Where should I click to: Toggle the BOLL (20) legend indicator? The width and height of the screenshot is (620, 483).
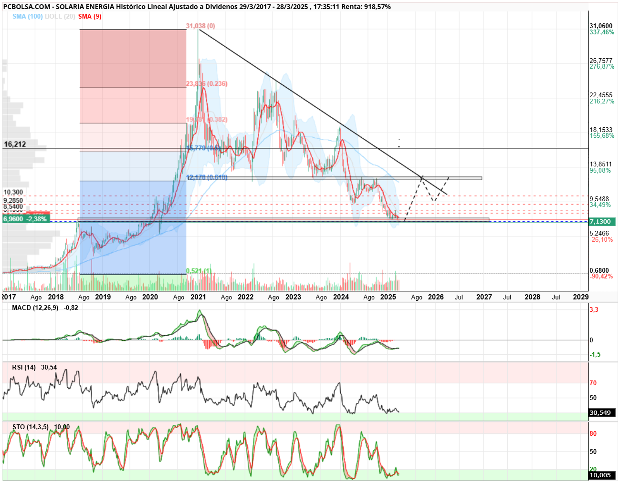(x=60, y=16)
